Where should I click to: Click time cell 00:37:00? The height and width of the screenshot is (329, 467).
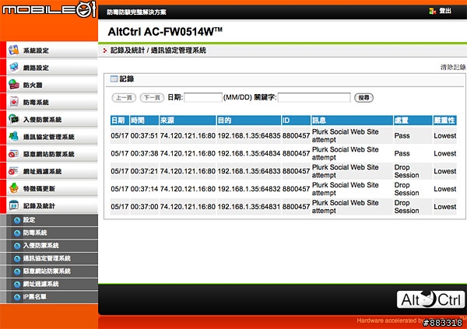tap(144, 207)
